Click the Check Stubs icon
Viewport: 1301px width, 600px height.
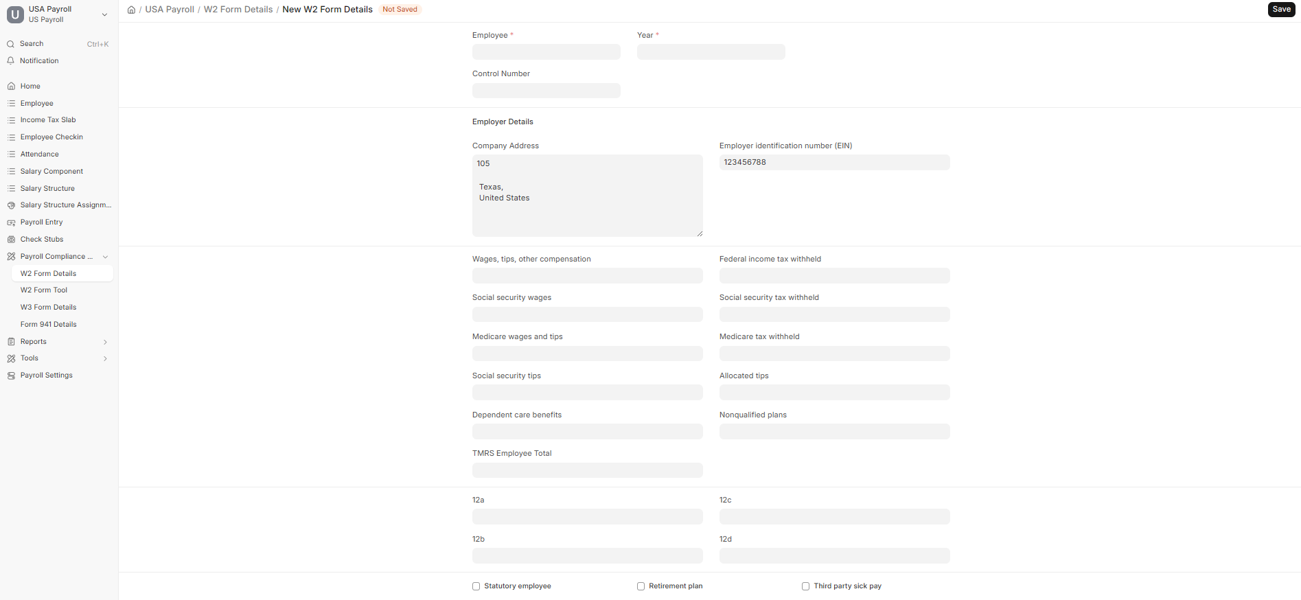tap(11, 240)
